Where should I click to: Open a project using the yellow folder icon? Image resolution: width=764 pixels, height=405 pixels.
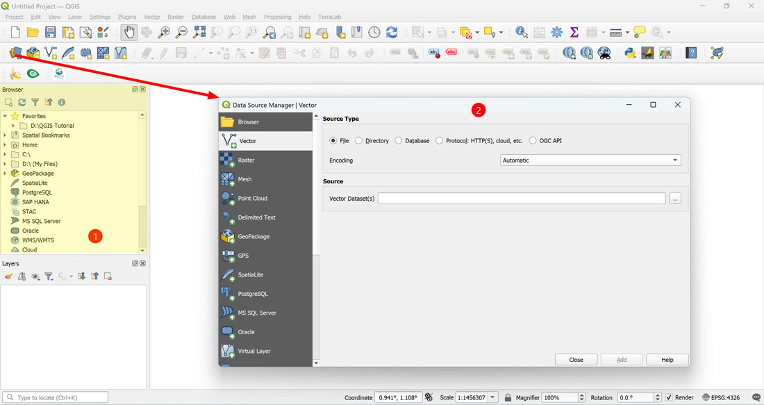[33, 33]
